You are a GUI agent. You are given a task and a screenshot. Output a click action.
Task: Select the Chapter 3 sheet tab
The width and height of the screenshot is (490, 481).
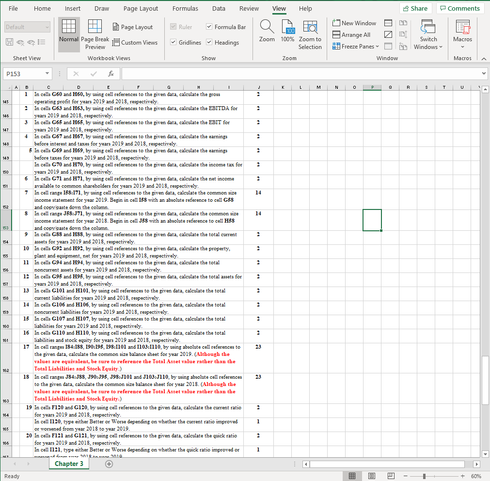pyautogui.click(x=69, y=464)
